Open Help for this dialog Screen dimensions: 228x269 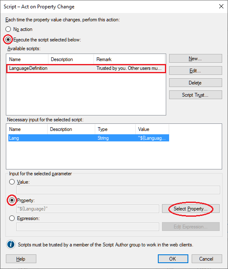pyautogui.click(x=21, y=259)
